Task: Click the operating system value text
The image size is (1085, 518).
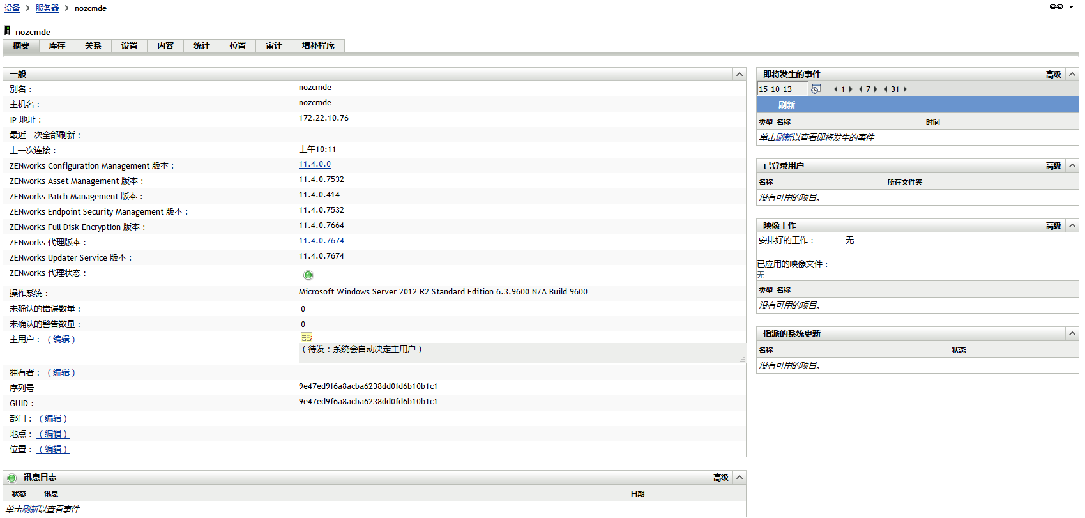Action: [x=443, y=292]
